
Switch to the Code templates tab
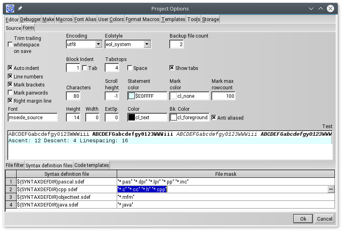click(92, 165)
